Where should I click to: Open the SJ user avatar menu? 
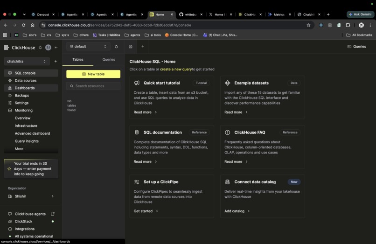tap(48, 48)
